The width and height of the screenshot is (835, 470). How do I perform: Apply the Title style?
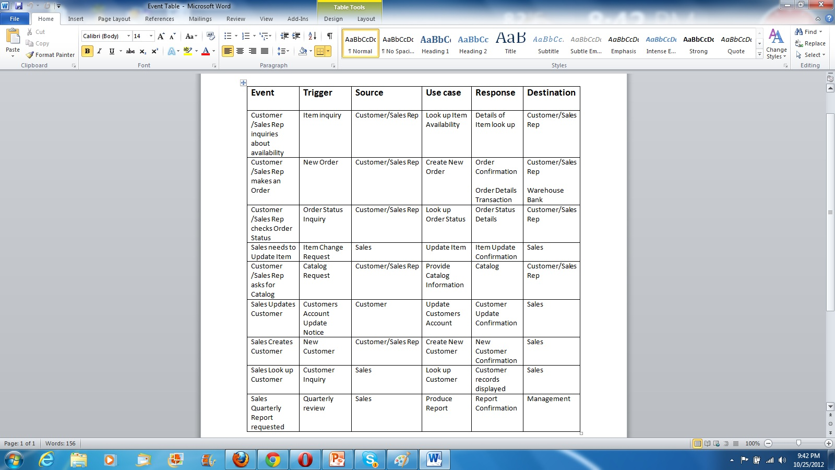[510, 44]
